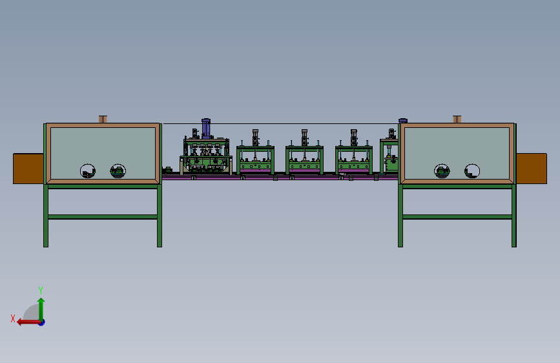560x363 pixels.
Task: Click the red X axis arrow on triad
Action: 28,322
